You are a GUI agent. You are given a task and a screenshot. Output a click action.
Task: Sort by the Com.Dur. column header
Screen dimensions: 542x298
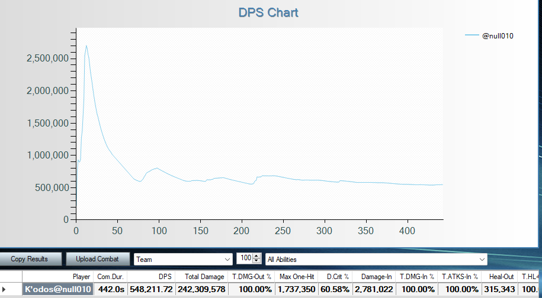(110, 276)
